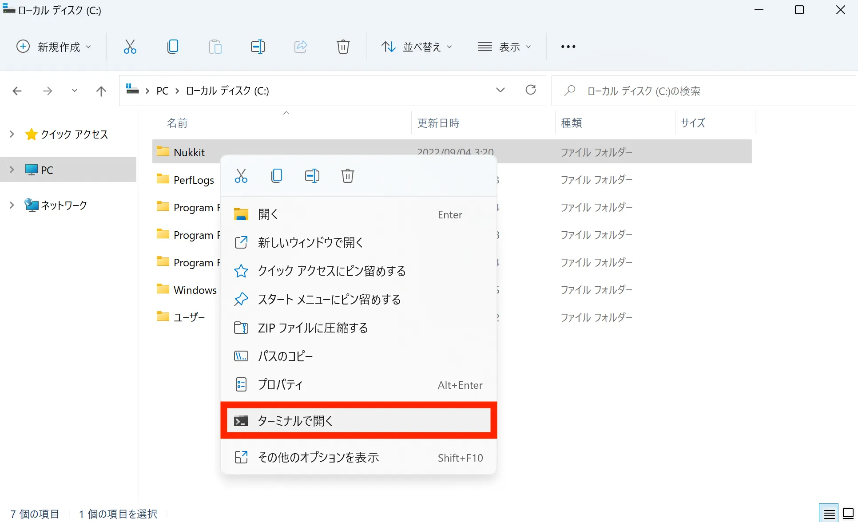Viewport: 858px width, 522px height.
Task: Choose ターミナルで開く from the context menu
Action: tap(358, 420)
